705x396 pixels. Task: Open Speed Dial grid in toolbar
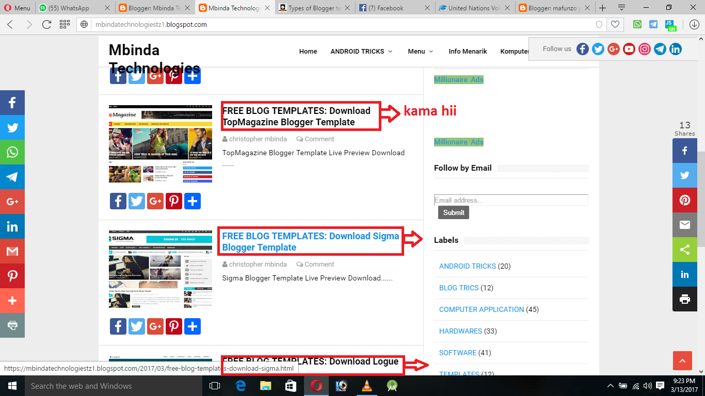(x=65, y=24)
